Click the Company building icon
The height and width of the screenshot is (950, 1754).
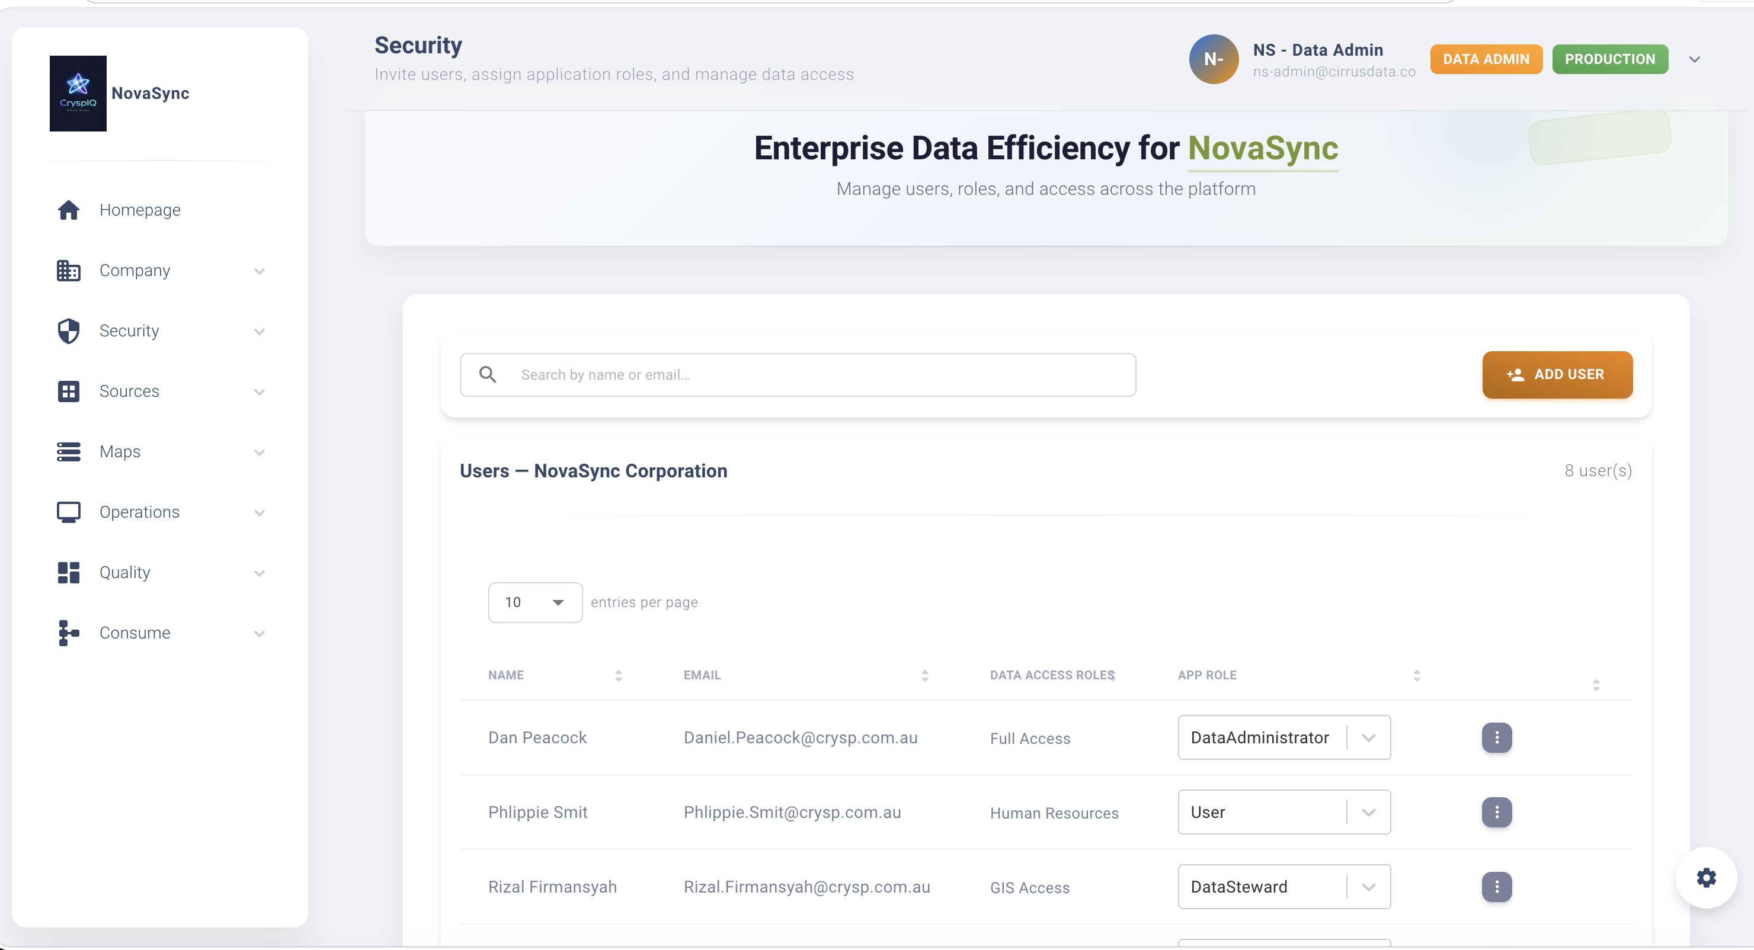(x=68, y=271)
